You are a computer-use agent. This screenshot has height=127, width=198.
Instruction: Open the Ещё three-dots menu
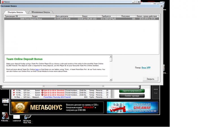coord(156,91)
